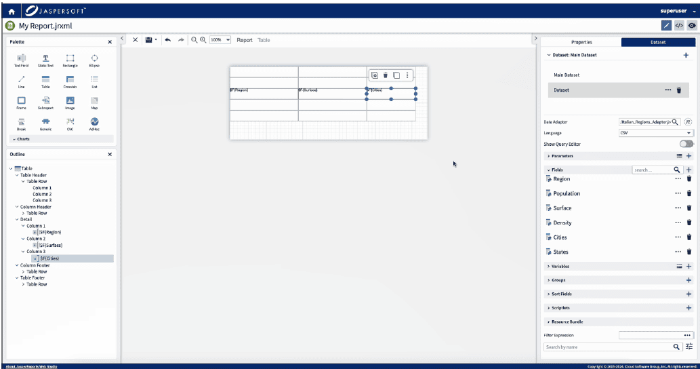Switch to source code view

point(680,26)
